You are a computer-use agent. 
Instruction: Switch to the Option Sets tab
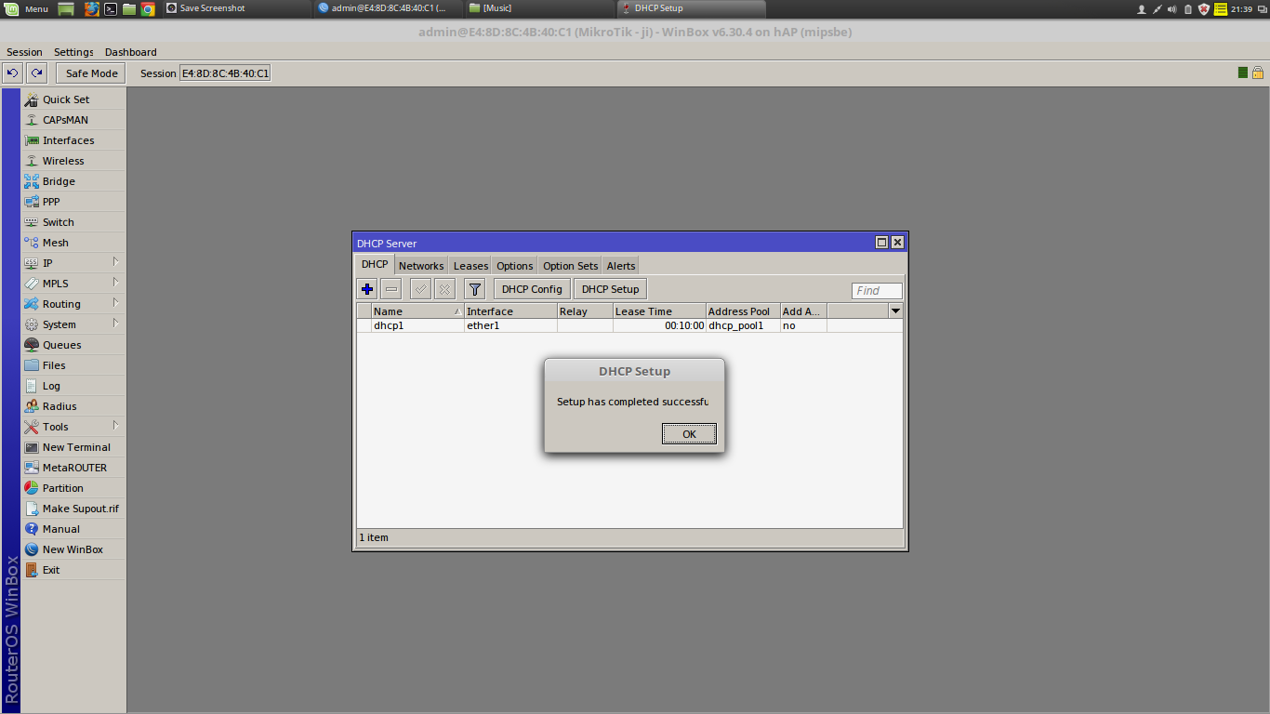click(x=570, y=266)
